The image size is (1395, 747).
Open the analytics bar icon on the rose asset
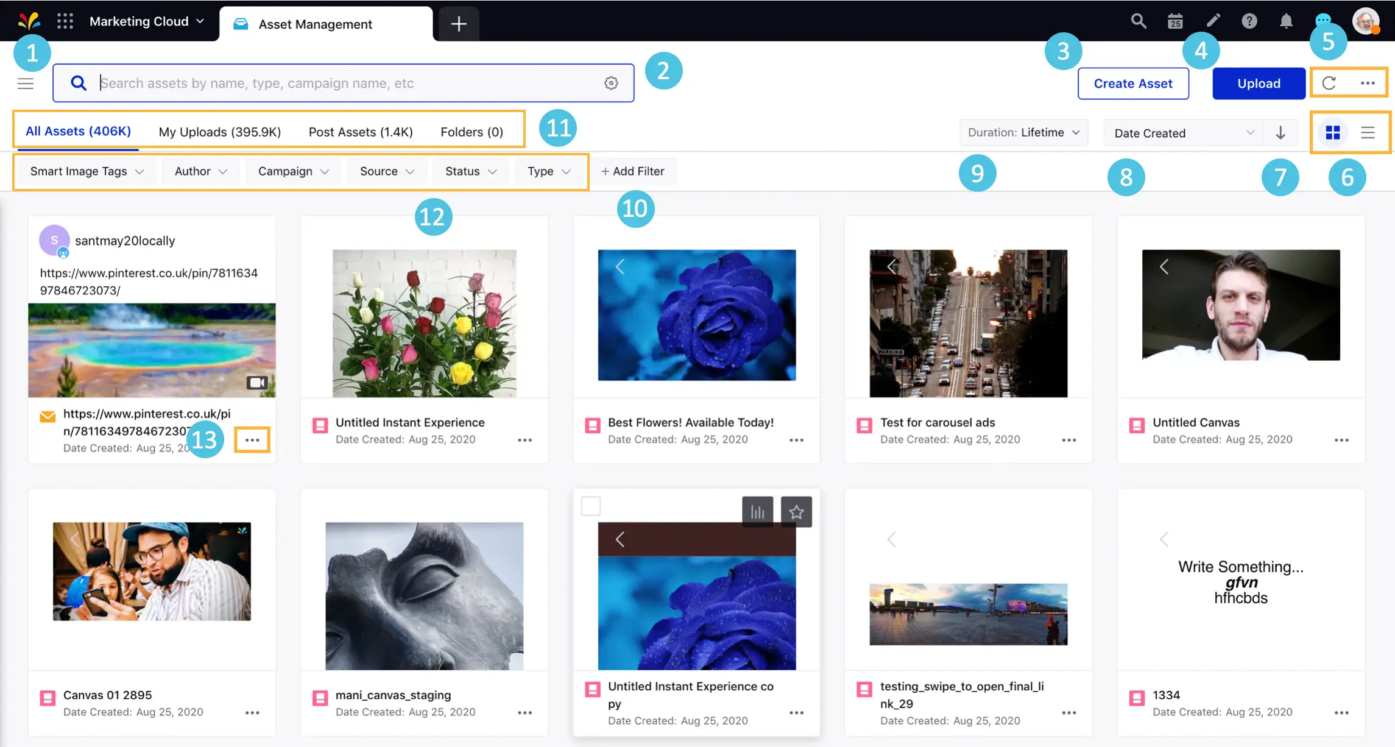click(x=757, y=512)
